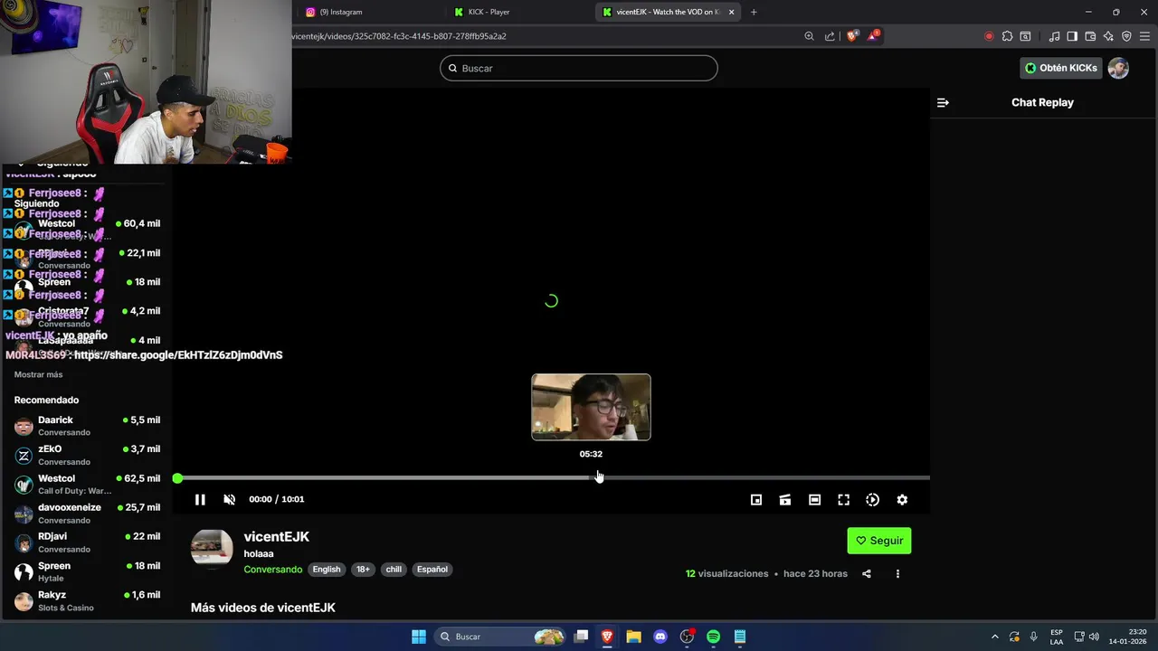The image size is (1158, 651).
Task: Open the taskbar clock 23:20 calendar
Action: (1128, 637)
